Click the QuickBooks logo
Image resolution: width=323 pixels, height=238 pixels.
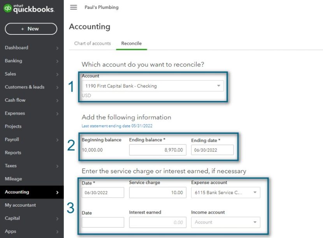29,9
